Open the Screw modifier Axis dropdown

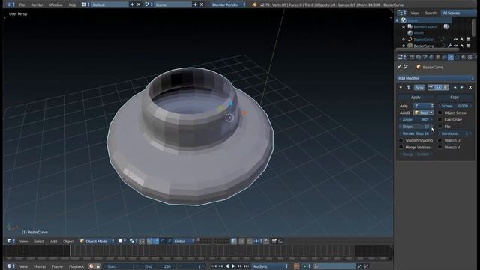[x=424, y=106]
